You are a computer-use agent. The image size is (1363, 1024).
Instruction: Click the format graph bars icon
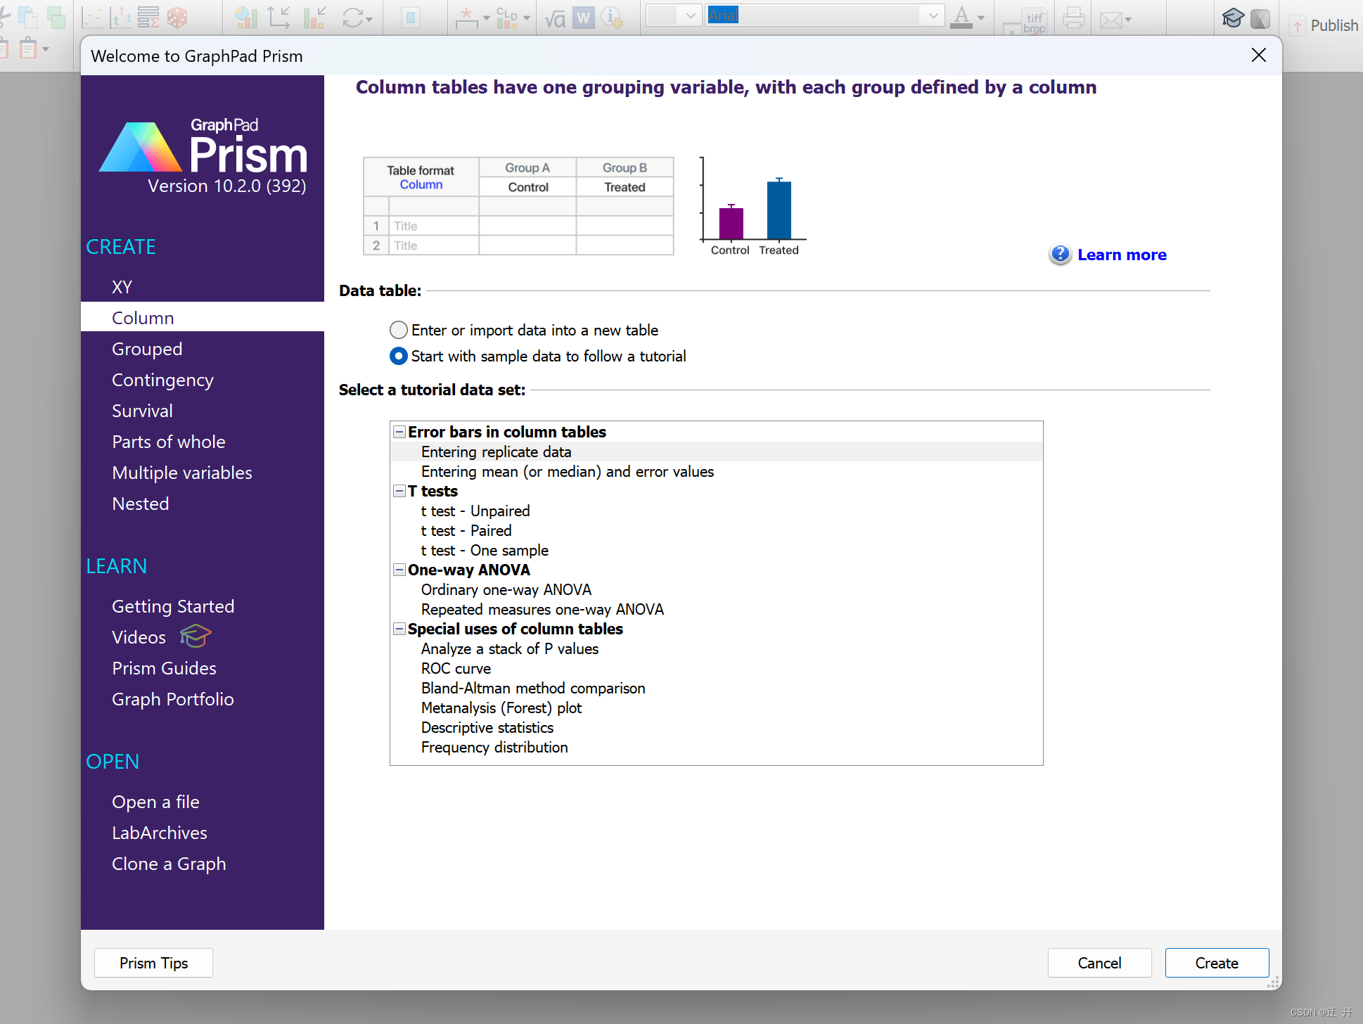[314, 17]
